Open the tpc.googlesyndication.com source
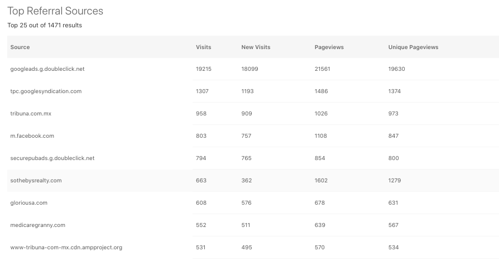Image resolution: width=499 pixels, height=261 pixels. click(x=46, y=91)
